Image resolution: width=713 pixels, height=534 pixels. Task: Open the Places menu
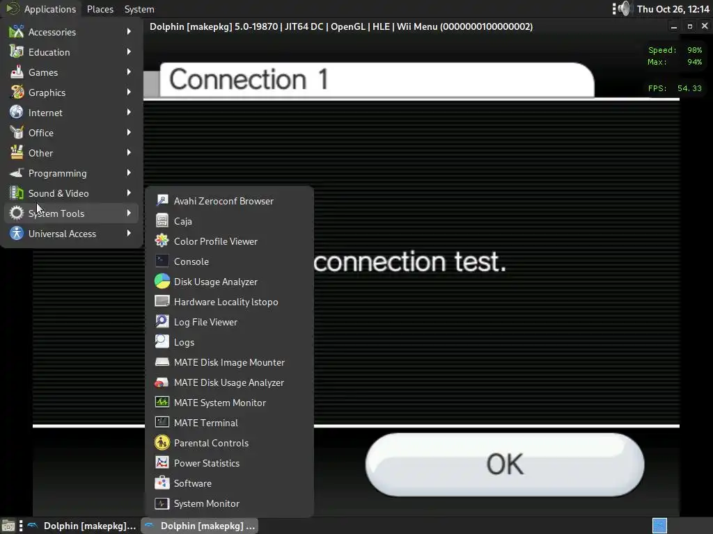(100, 9)
